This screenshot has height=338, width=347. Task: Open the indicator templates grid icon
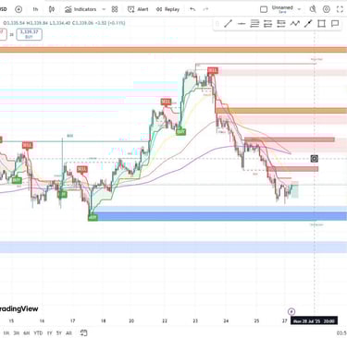[115, 9]
